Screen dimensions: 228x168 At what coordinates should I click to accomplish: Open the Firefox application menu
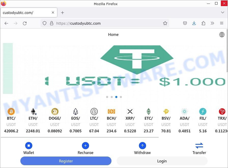click(222, 23)
